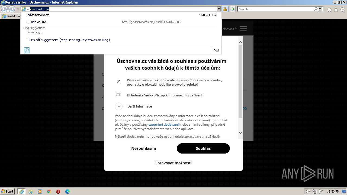Click the consent dialog heading text
The width and height of the screenshot is (347, 195).
172,64
